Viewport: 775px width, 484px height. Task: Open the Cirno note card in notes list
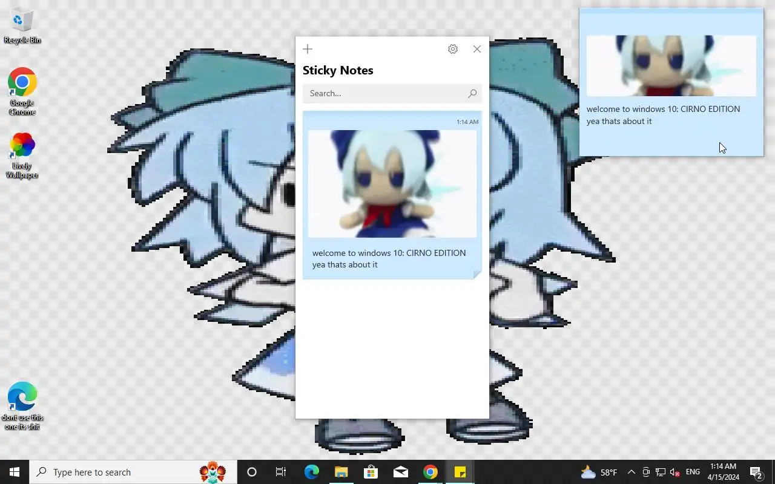(x=392, y=195)
